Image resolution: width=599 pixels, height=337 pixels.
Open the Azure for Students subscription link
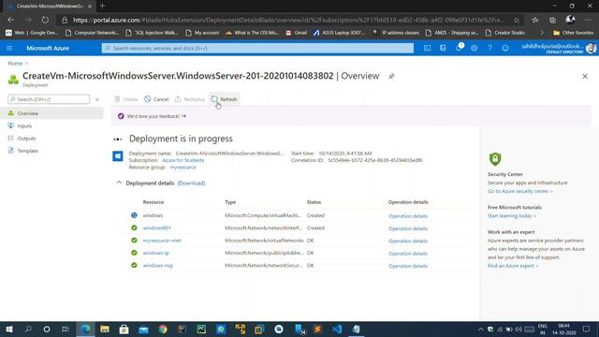click(183, 160)
